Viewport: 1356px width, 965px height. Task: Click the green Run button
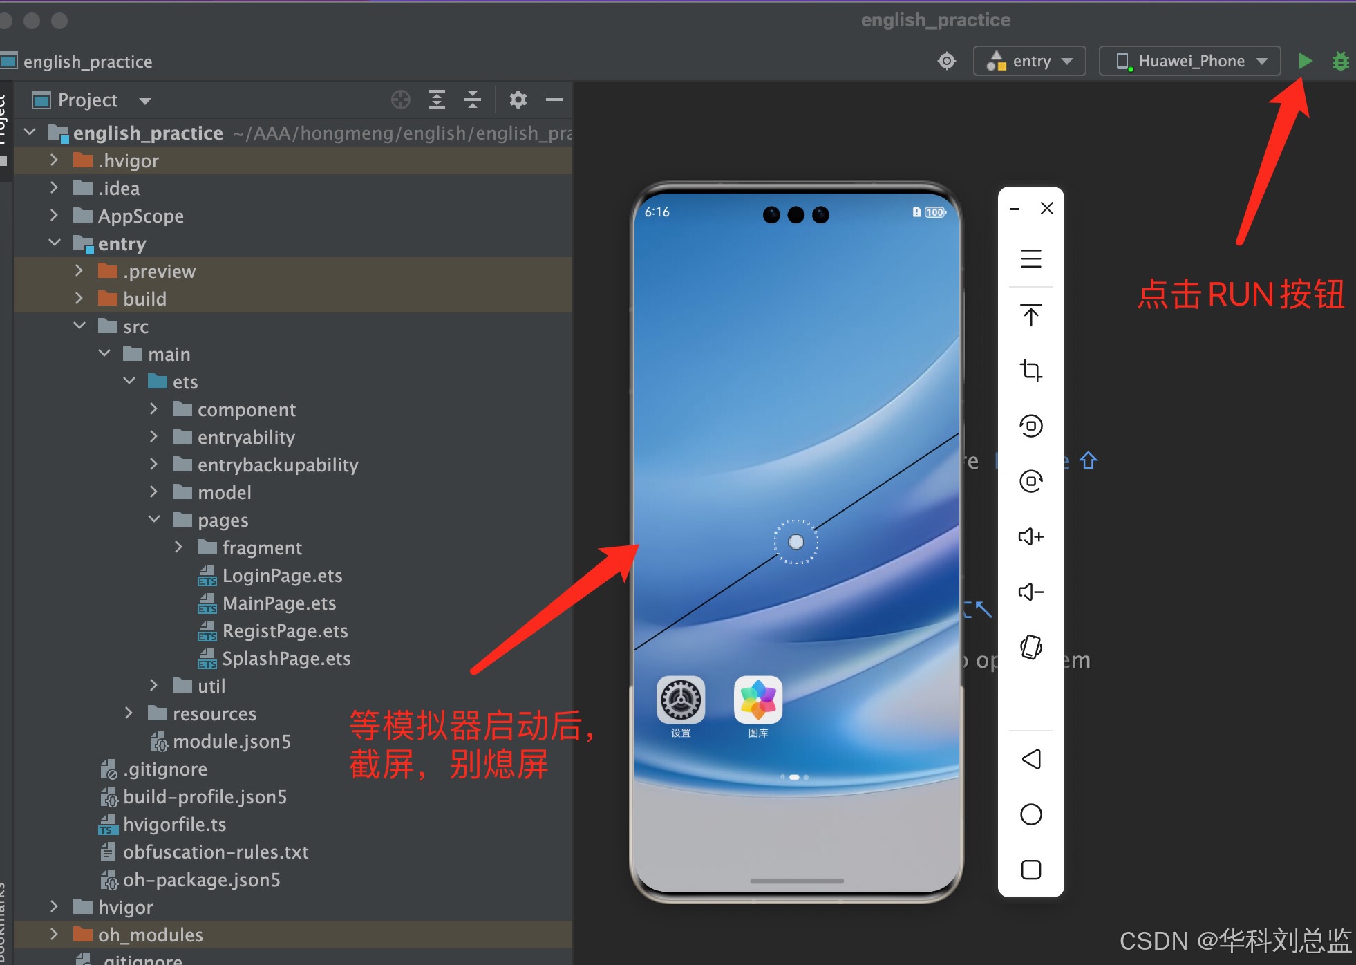pos(1305,61)
